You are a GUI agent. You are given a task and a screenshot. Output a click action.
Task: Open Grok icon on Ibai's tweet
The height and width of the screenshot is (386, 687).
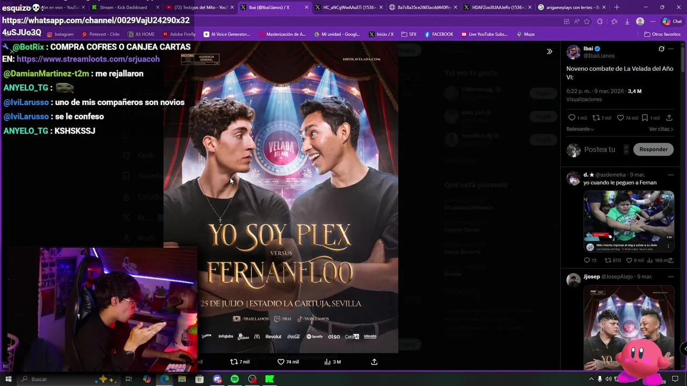661,49
